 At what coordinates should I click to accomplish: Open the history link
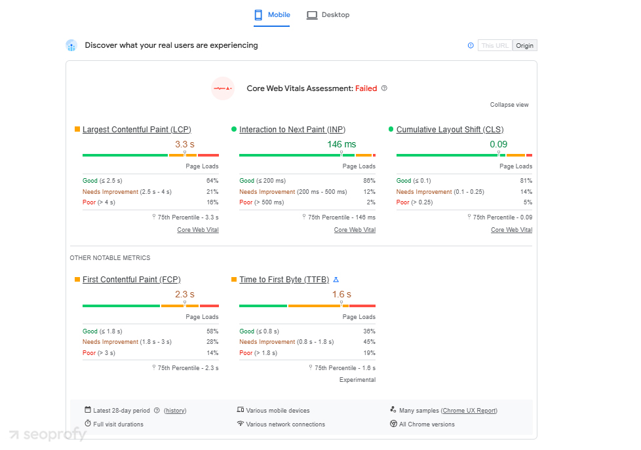(x=175, y=411)
